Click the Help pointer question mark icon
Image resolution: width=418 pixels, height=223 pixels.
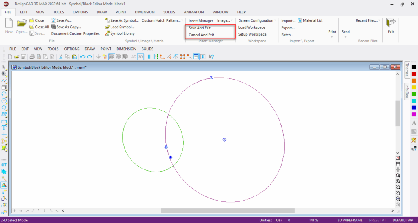(x=212, y=57)
